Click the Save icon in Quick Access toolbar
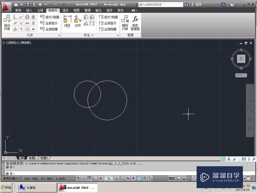Viewport: 257px width, 193px height. click(27, 4)
